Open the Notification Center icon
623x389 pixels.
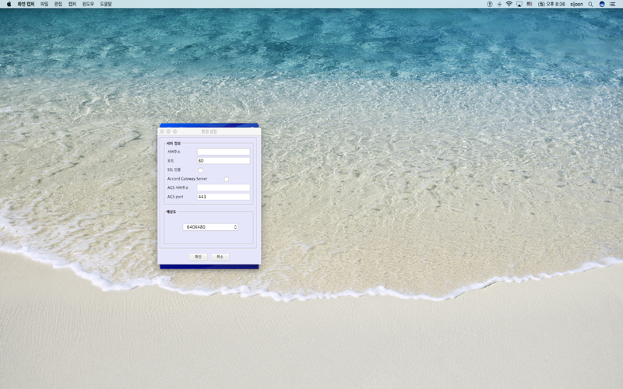coord(612,4)
